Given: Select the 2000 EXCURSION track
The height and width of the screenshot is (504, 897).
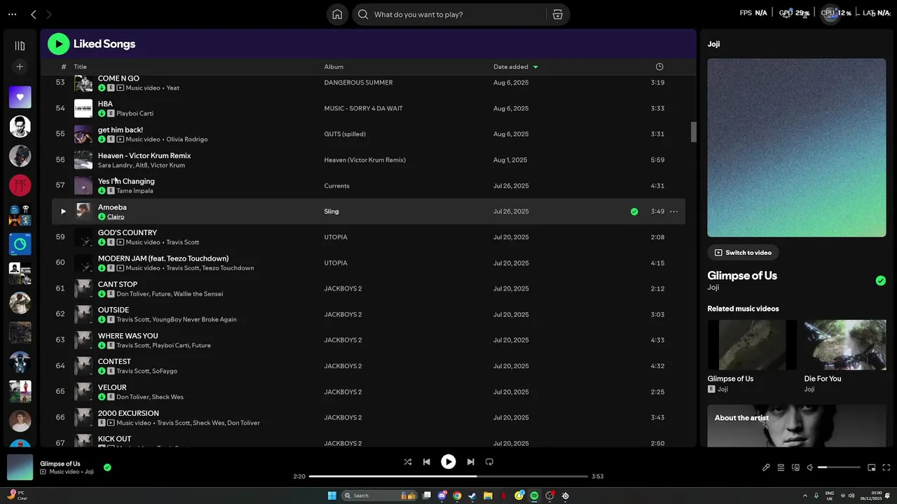Looking at the screenshot, I should (x=369, y=418).
